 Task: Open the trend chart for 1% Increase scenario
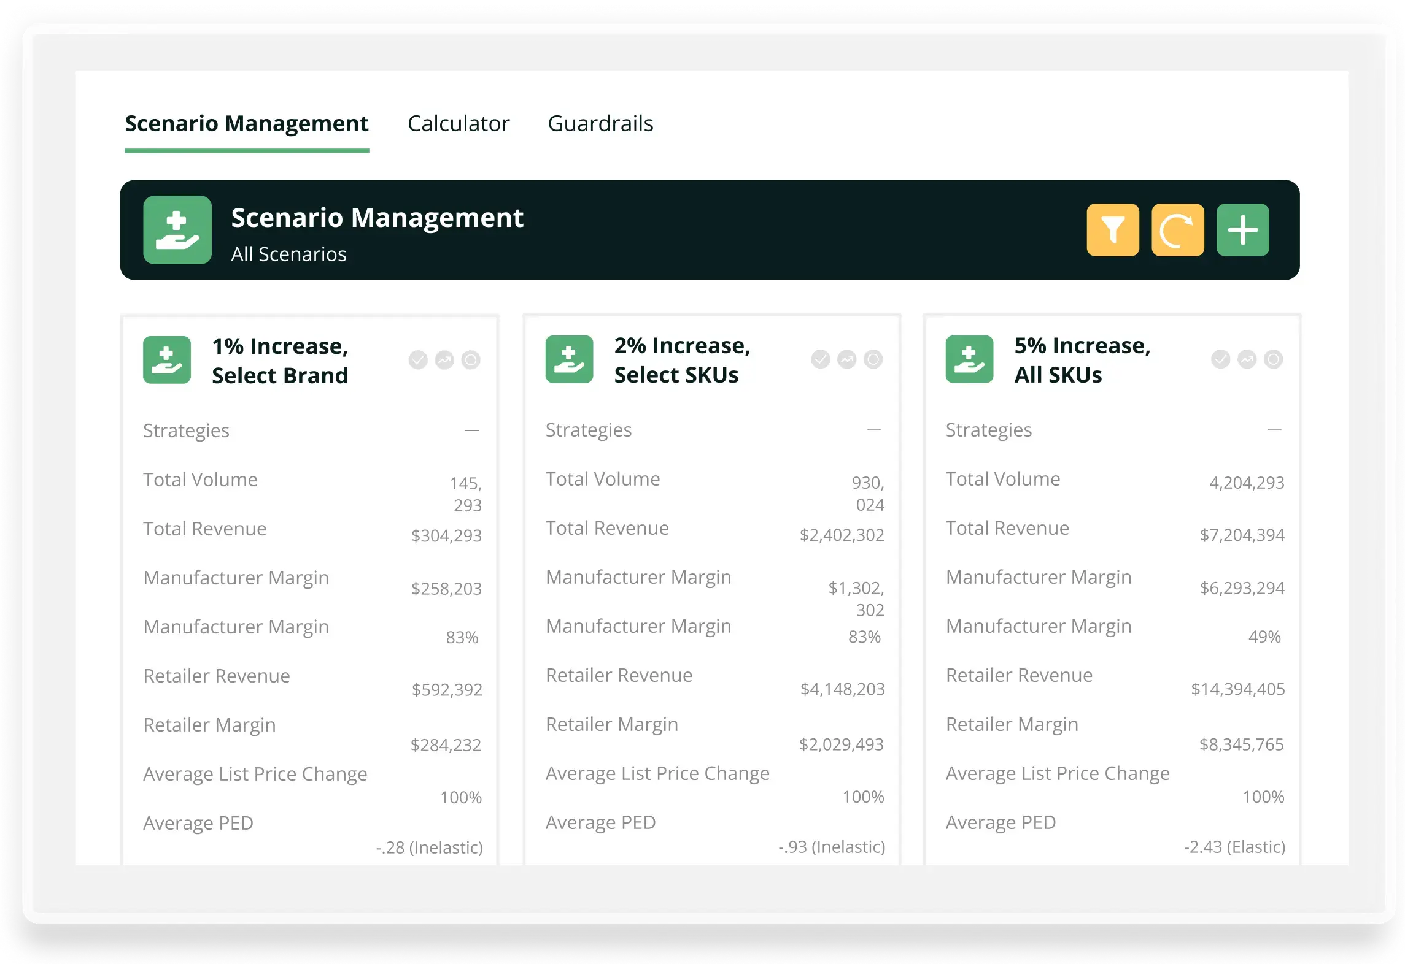pos(443,361)
